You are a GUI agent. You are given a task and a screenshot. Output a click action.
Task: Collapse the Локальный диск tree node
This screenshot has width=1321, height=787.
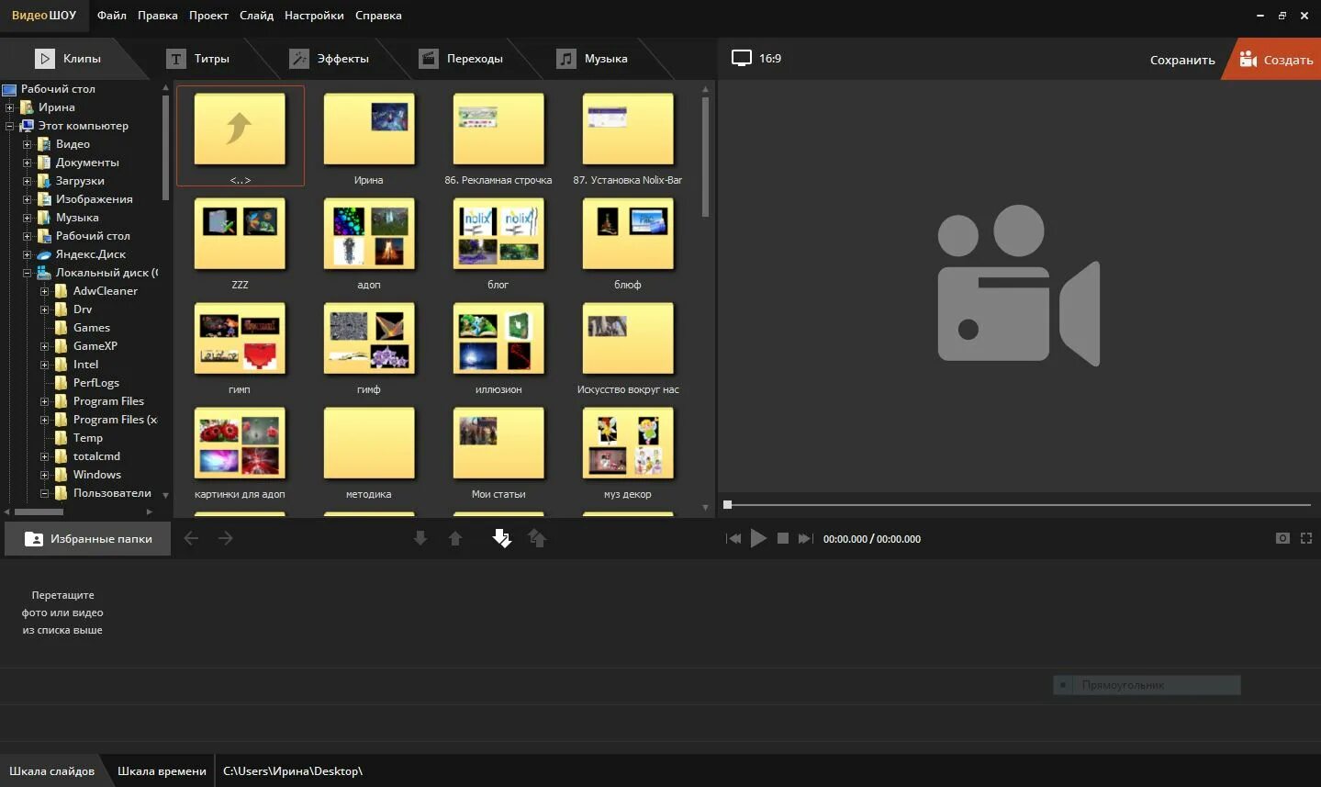coord(27,273)
